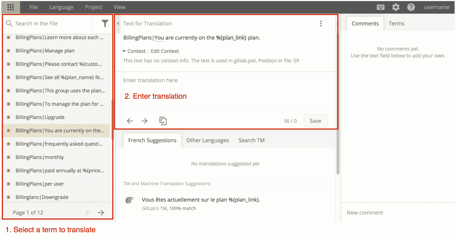Go to the next string arrow

click(x=145, y=121)
